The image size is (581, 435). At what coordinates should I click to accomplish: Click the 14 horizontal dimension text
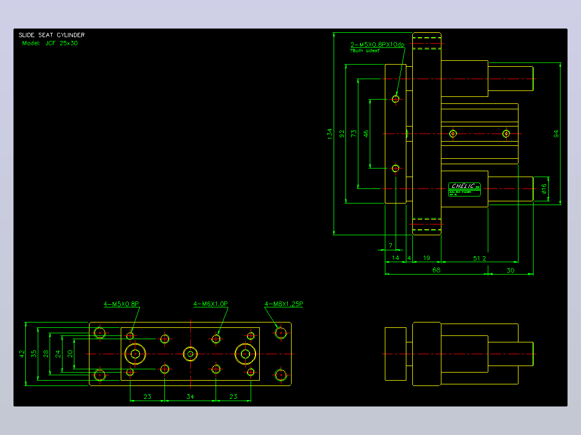396,258
